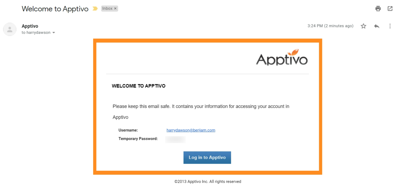The width and height of the screenshot is (400, 194).
Task: Star this email from Apptivo
Action: (363, 26)
